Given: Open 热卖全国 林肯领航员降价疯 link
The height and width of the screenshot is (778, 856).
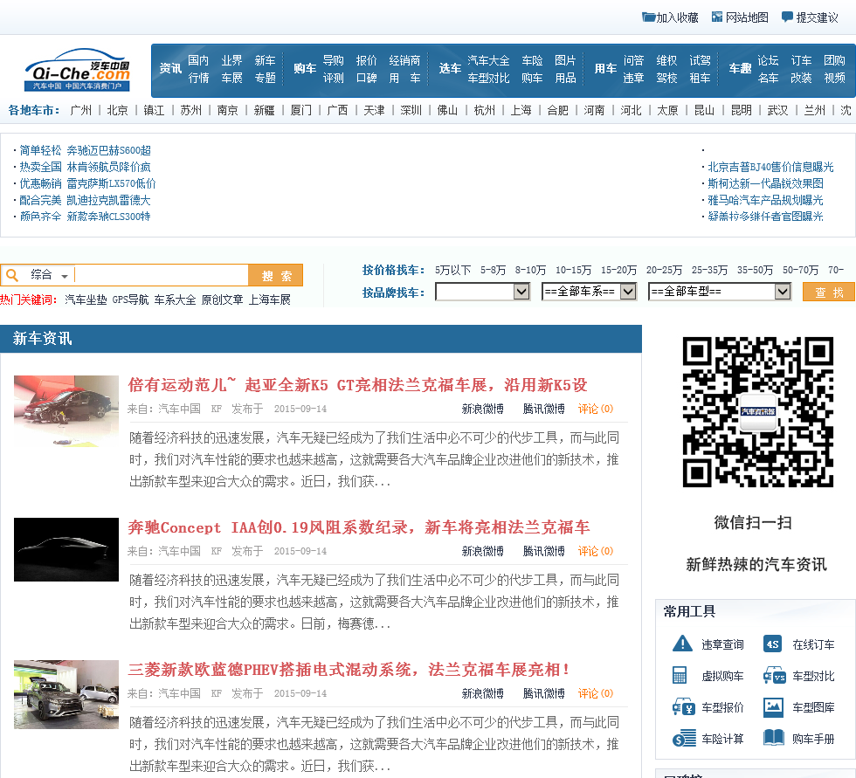Looking at the screenshot, I should tap(86, 167).
